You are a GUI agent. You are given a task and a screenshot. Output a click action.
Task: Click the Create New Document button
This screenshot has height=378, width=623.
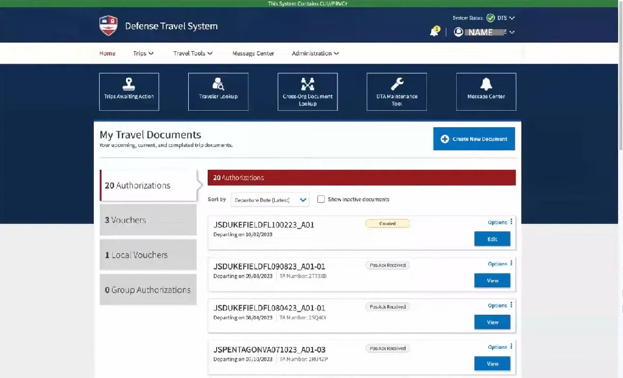[x=474, y=139]
